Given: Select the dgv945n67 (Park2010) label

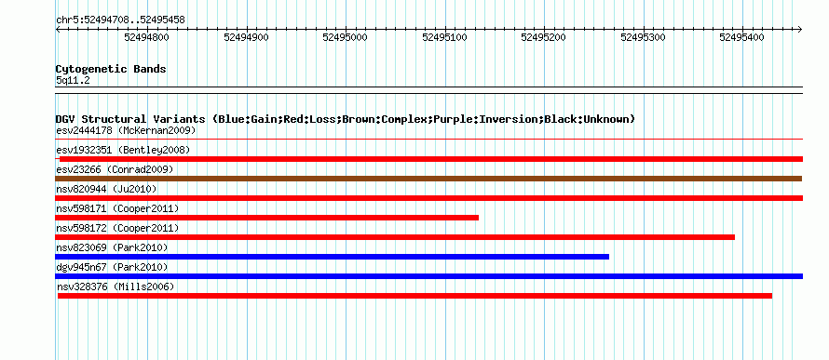Looking at the screenshot, I should [112, 267].
